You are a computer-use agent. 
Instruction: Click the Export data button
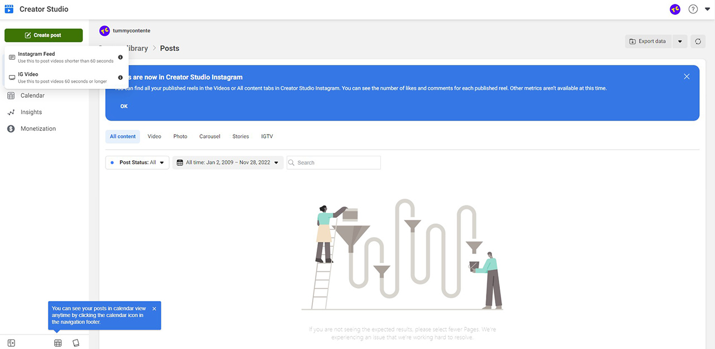648,41
